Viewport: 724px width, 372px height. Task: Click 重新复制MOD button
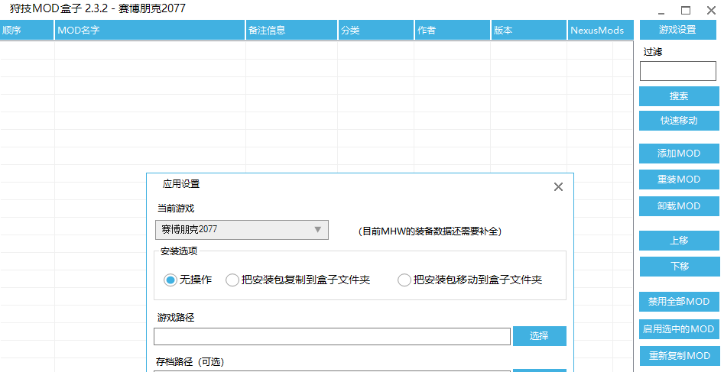click(679, 356)
